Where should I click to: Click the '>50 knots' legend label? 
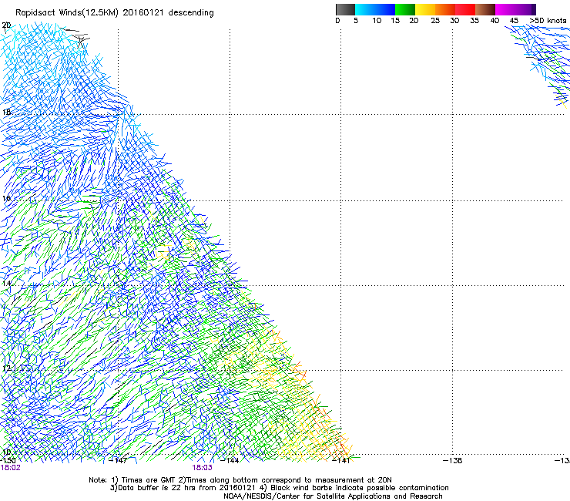click(548, 21)
